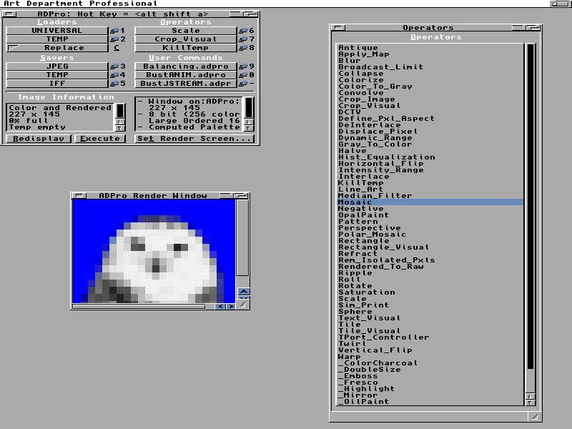Select Vertical_Flip in the Operators list
This screenshot has height=429, width=572.
tap(430, 350)
